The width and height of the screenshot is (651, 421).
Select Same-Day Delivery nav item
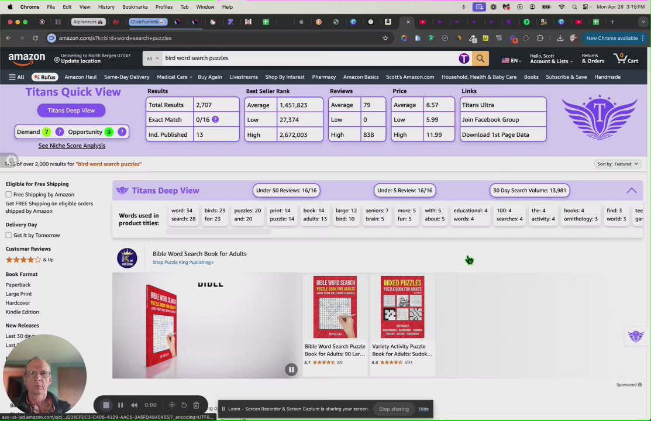click(126, 77)
